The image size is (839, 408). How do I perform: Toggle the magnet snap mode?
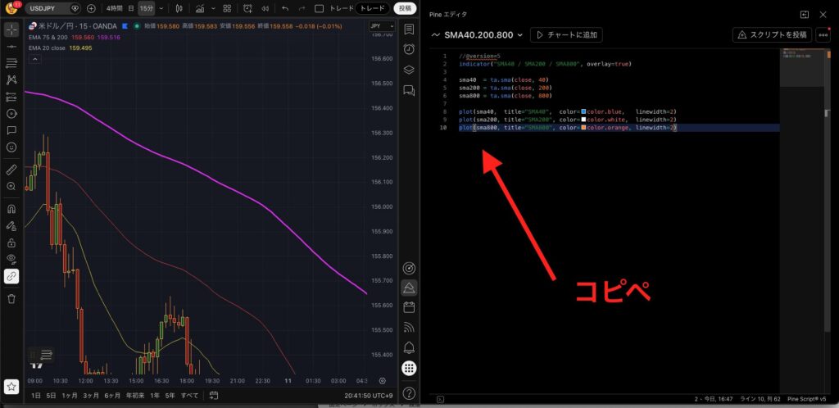tap(11, 208)
